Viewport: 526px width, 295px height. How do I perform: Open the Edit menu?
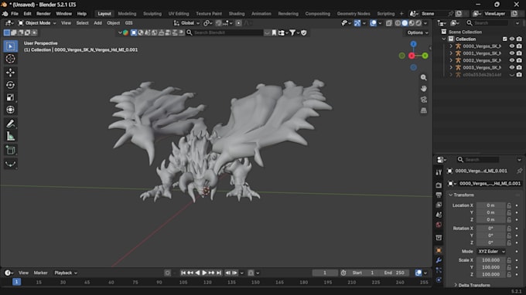[28, 14]
